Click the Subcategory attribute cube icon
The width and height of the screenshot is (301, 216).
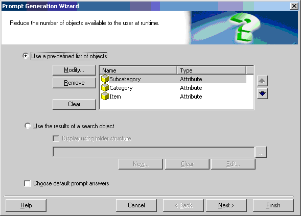(x=105, y=79)
